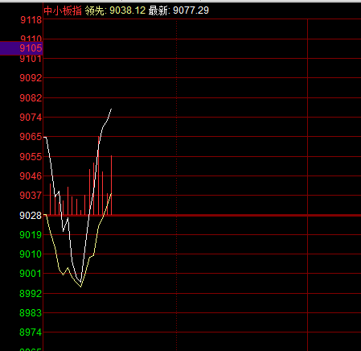The image size is (361, 351).
Task: Click the green 9001 price label
Action: [31, 274]
